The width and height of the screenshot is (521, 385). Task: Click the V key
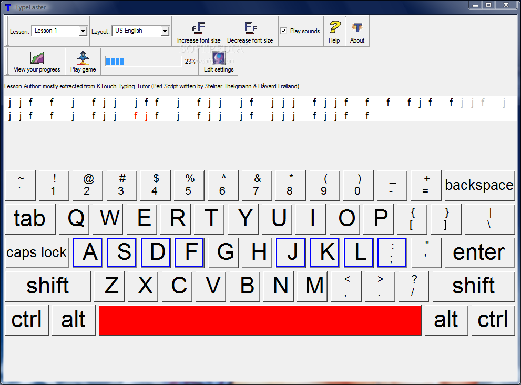tap(211, 286)
